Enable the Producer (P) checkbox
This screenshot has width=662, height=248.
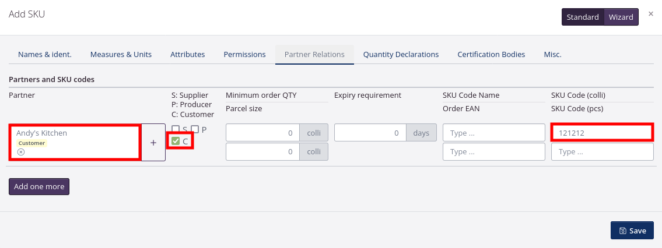point(195,129)
